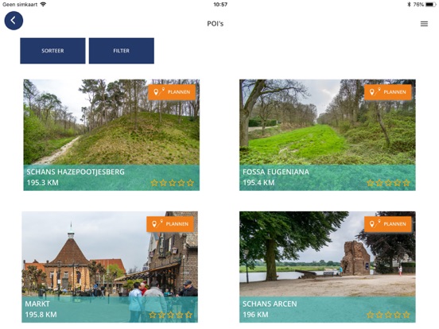Rate Schans Arcen three stars
The image size is (439, 329).
tap(389, 315)
